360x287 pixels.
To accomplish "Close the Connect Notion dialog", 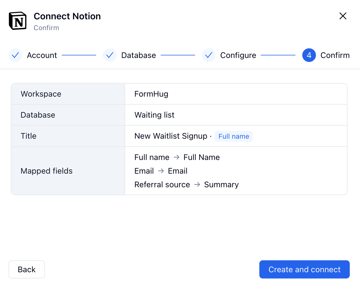I will tap(343, 16).
